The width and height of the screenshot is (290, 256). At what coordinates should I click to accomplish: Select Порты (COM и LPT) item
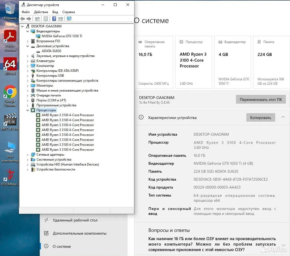click(51, 100)
